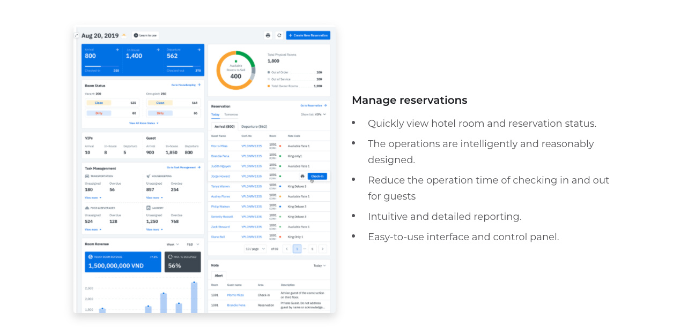The image size is (673, 336).
Task: Click the Checked-in progress bar
Action: pyautogui.click(x=102, y=66)
